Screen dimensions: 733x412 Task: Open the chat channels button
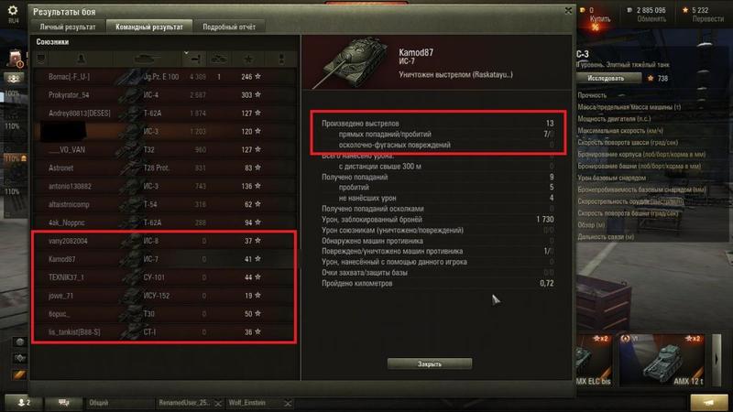tap(63, 403)
